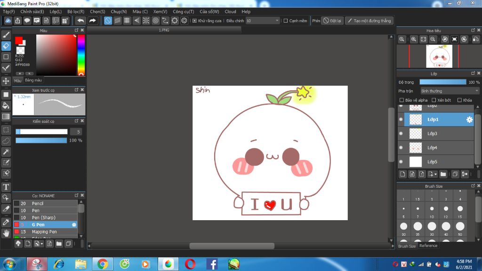Select the Hand tool
The image size is (482, 271).
click(x=6, y=233)
